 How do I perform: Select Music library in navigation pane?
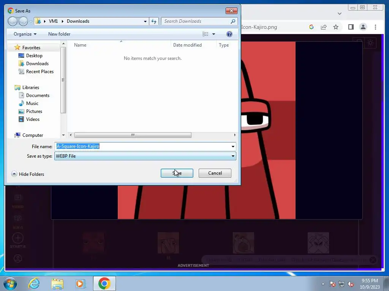32,103
